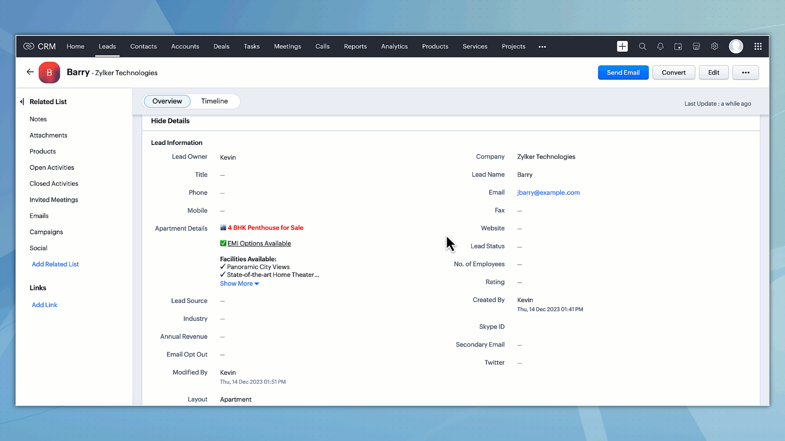Switch to the Timeline view
785x441 pixels.
(214, 101)
